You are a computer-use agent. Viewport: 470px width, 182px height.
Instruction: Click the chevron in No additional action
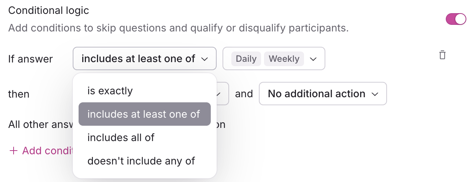(375, 94)
